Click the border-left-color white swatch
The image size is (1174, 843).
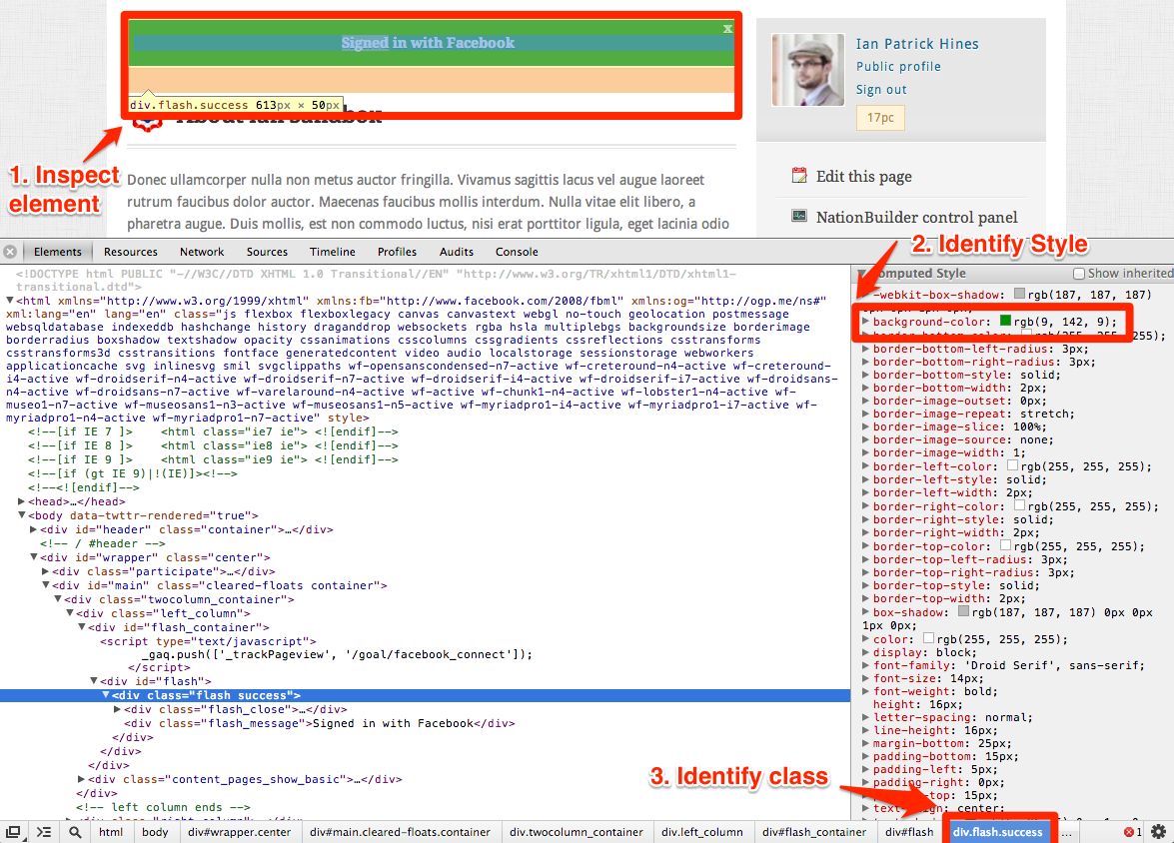pyautogui.click(x=1012, y=465)
